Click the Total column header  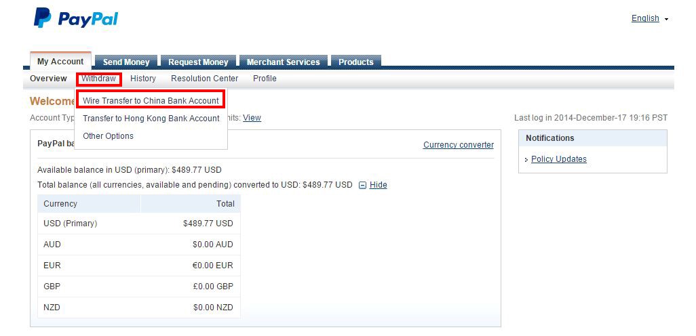coord(191,204)
